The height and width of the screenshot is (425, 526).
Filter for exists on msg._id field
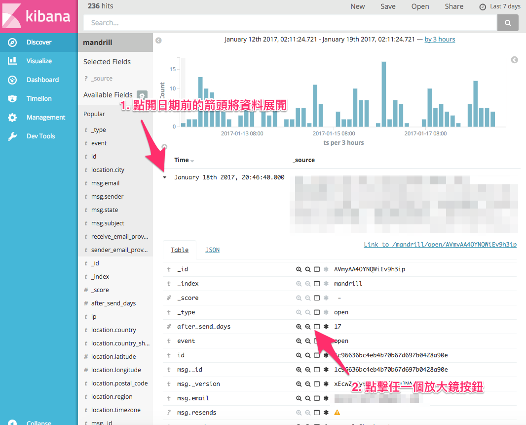click(326, 370)
